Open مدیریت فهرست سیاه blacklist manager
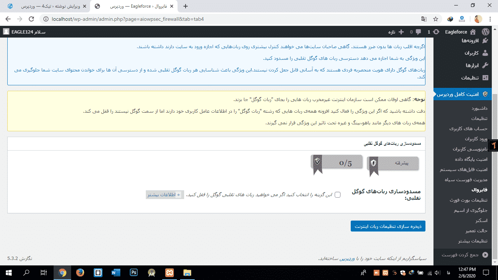 coord(466,180)
